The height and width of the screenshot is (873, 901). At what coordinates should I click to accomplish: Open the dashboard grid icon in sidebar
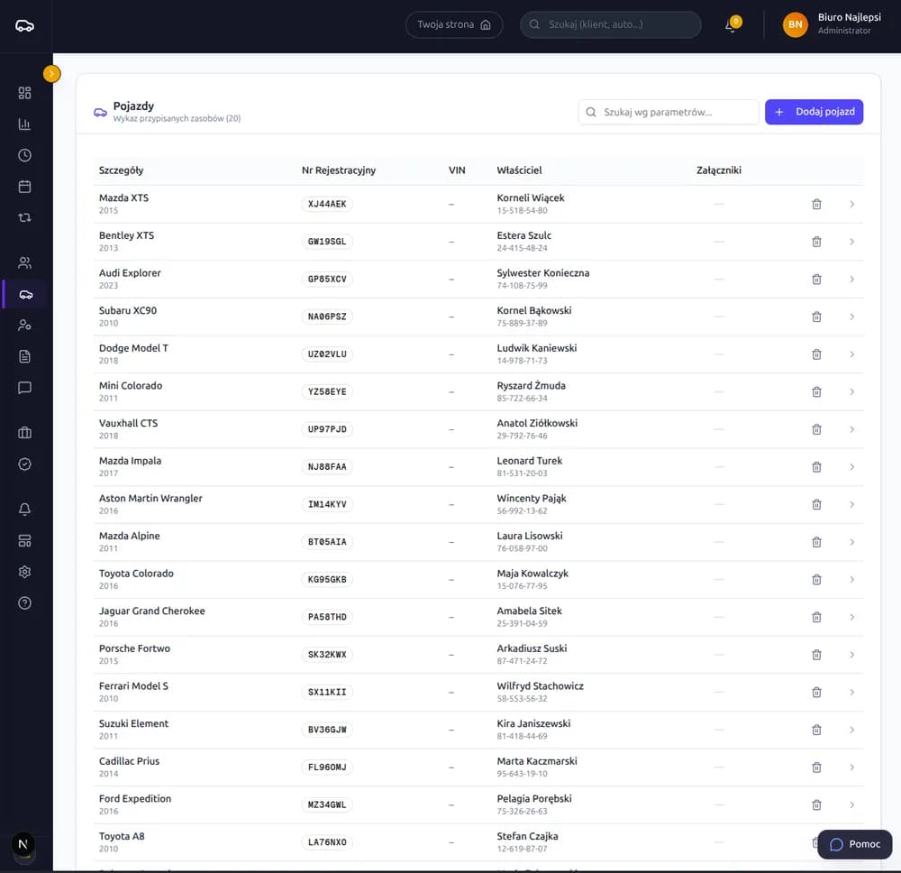click(x=24, y=93)
